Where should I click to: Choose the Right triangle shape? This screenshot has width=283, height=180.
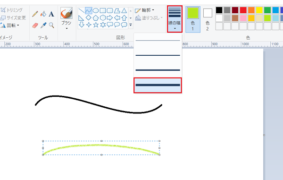coord(82,17)
